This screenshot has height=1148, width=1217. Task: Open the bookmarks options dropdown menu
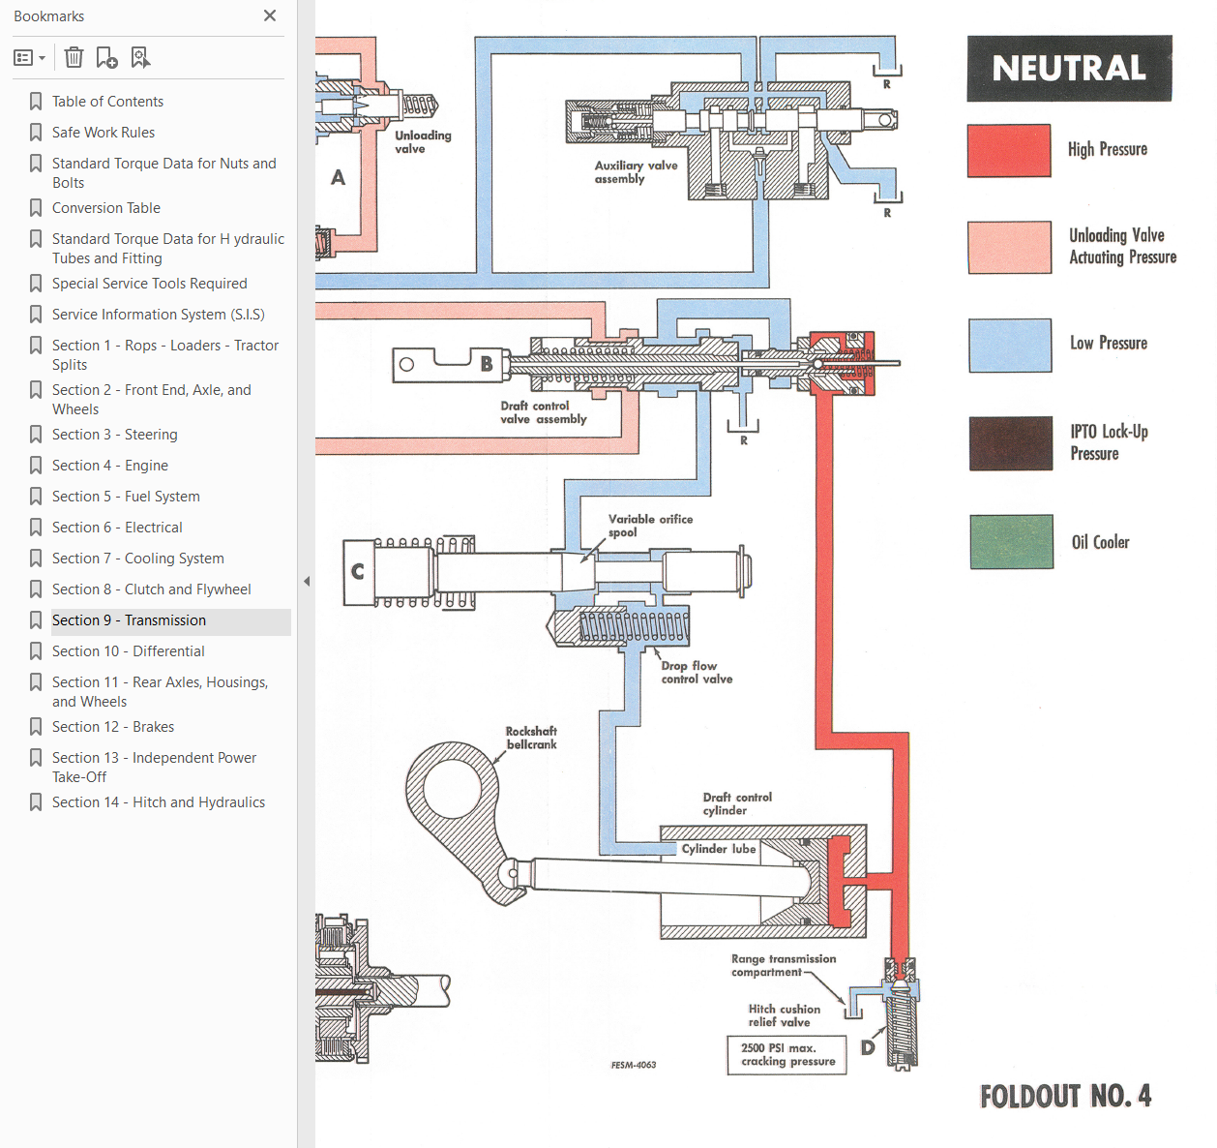(30, 58)
